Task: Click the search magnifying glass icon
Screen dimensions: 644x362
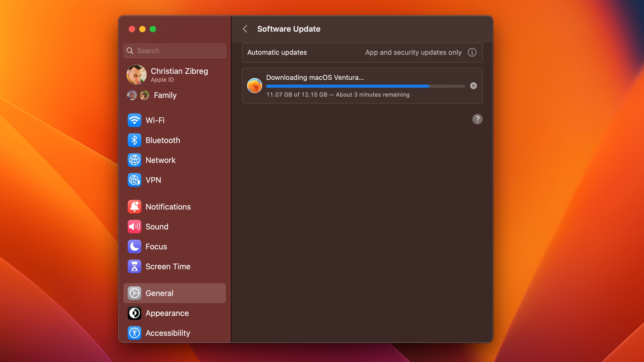Action: 130,51
